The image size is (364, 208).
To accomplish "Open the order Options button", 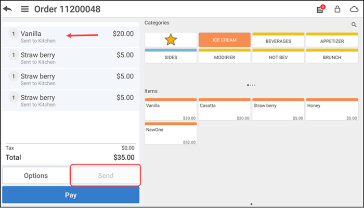I will tap(36, 176).
